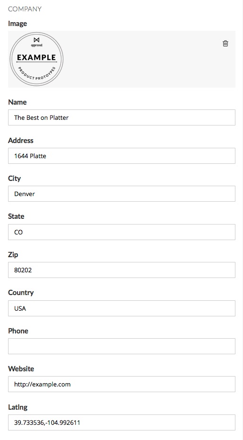Click the Name field label
Image resolution: width=243 pixels, height=440 pixels.
coord(17,102)
